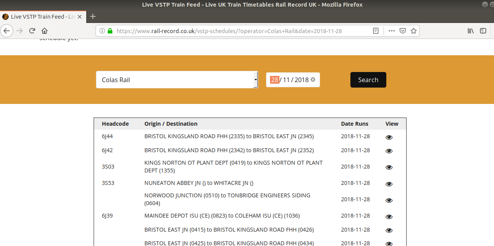Go back using browser back arrow
Viewport: 494px width, 246px height.
[x=7, y=31]
